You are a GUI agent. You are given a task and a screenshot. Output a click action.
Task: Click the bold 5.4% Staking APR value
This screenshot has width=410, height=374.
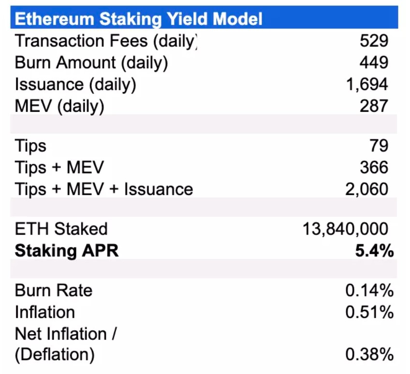click(x=374, y=251)
